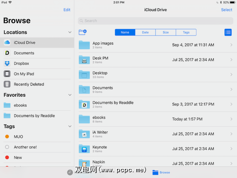237x178 pixels.
Task: Tap the 'Keynote' folder name
Action: (x=100, y=147)
